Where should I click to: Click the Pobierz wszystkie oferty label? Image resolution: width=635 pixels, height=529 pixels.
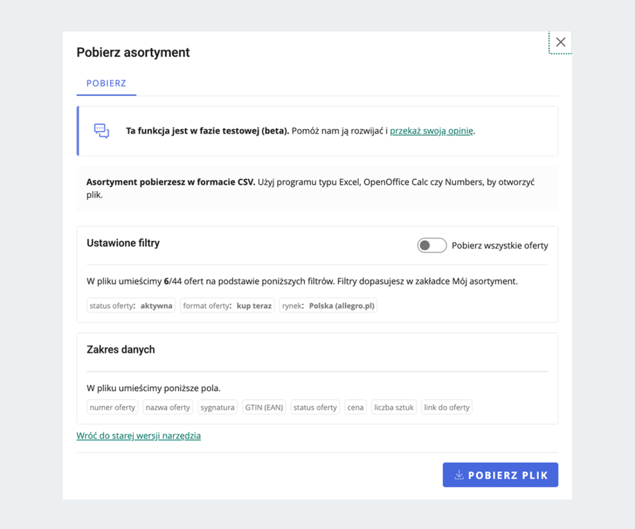(x=500, y=246)
